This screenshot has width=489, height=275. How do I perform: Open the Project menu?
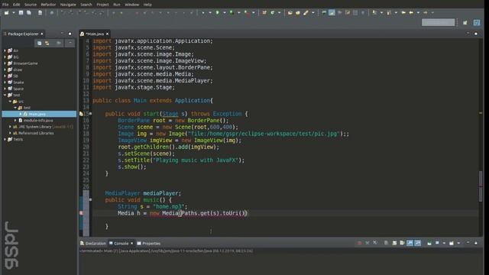[102, 5]
